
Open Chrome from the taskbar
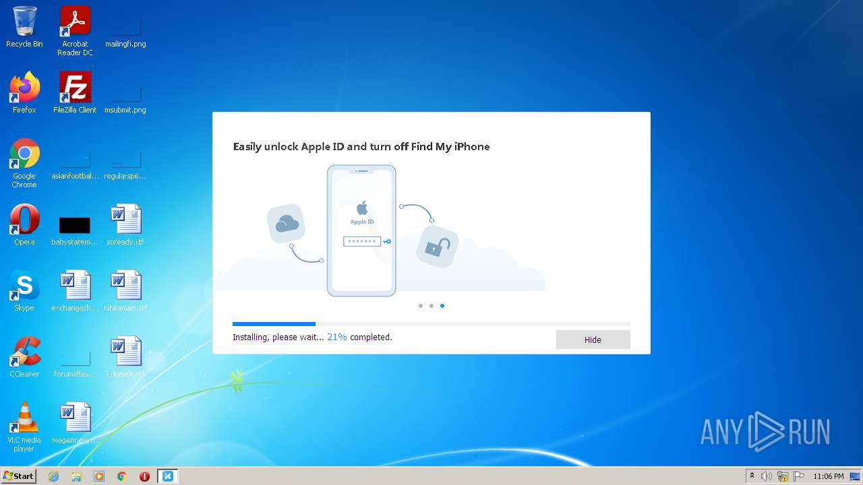tap(122, 476)
